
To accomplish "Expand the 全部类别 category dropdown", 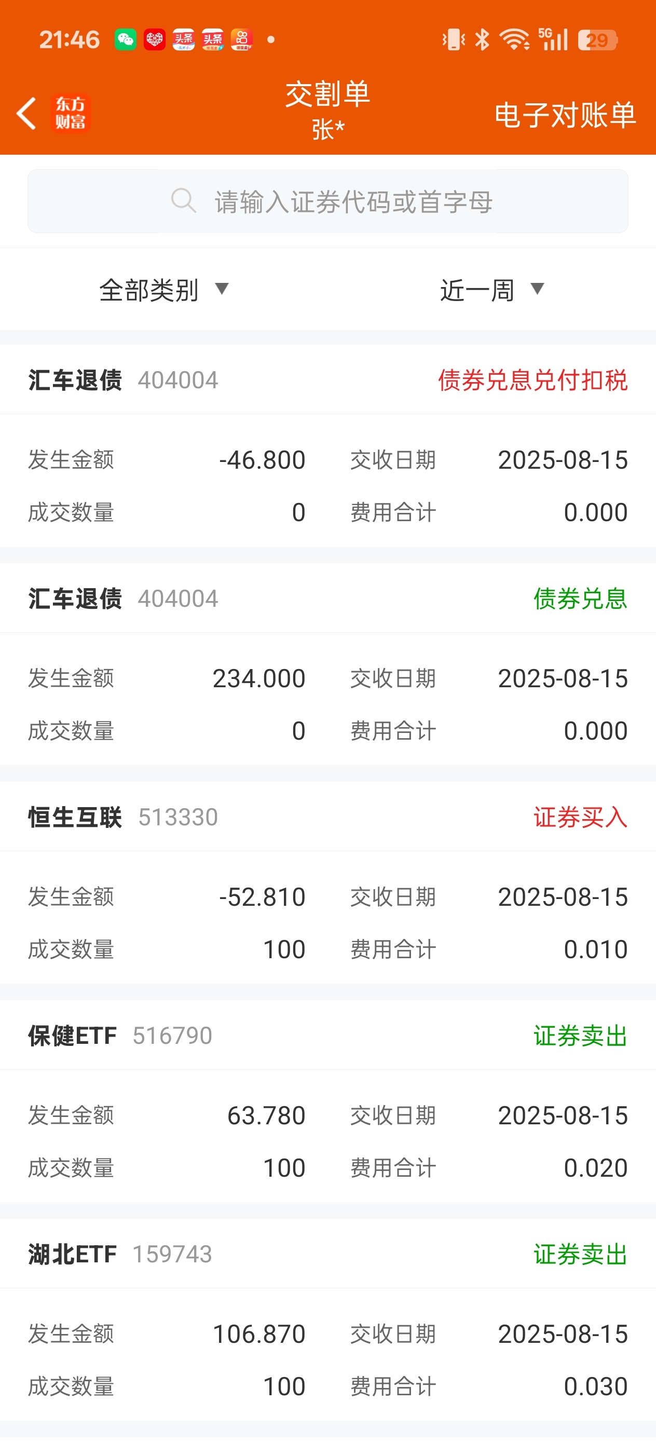I will (164, 290).
